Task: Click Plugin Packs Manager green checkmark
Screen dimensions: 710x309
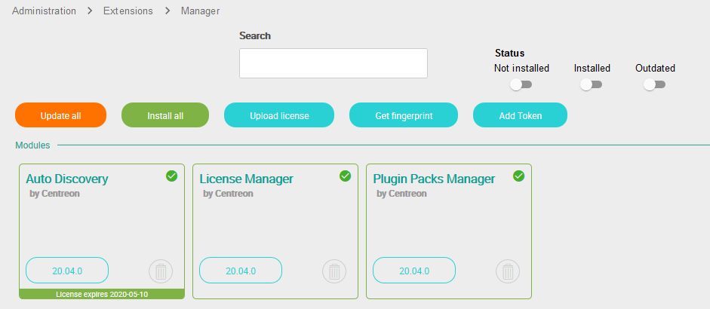Action: coord(518,176)
